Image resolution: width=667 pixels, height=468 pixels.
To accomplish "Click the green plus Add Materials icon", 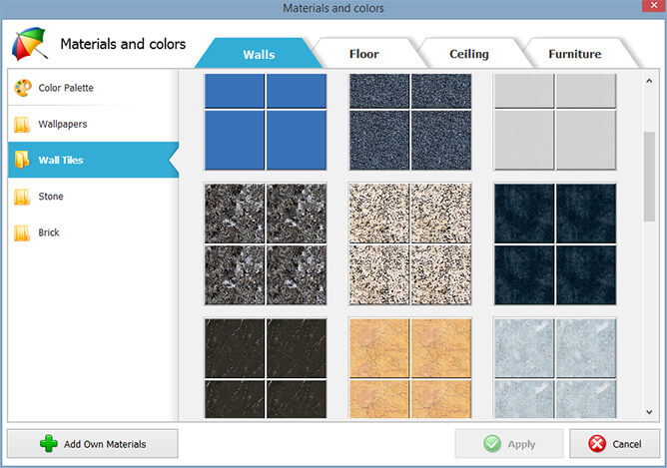I will coord(49,444).
